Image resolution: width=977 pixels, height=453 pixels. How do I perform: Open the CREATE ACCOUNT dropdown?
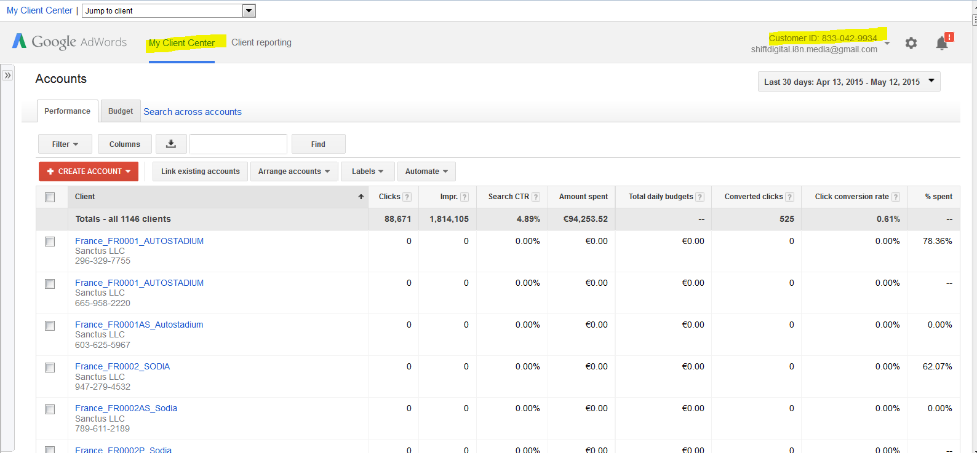(x=89, y=171)
